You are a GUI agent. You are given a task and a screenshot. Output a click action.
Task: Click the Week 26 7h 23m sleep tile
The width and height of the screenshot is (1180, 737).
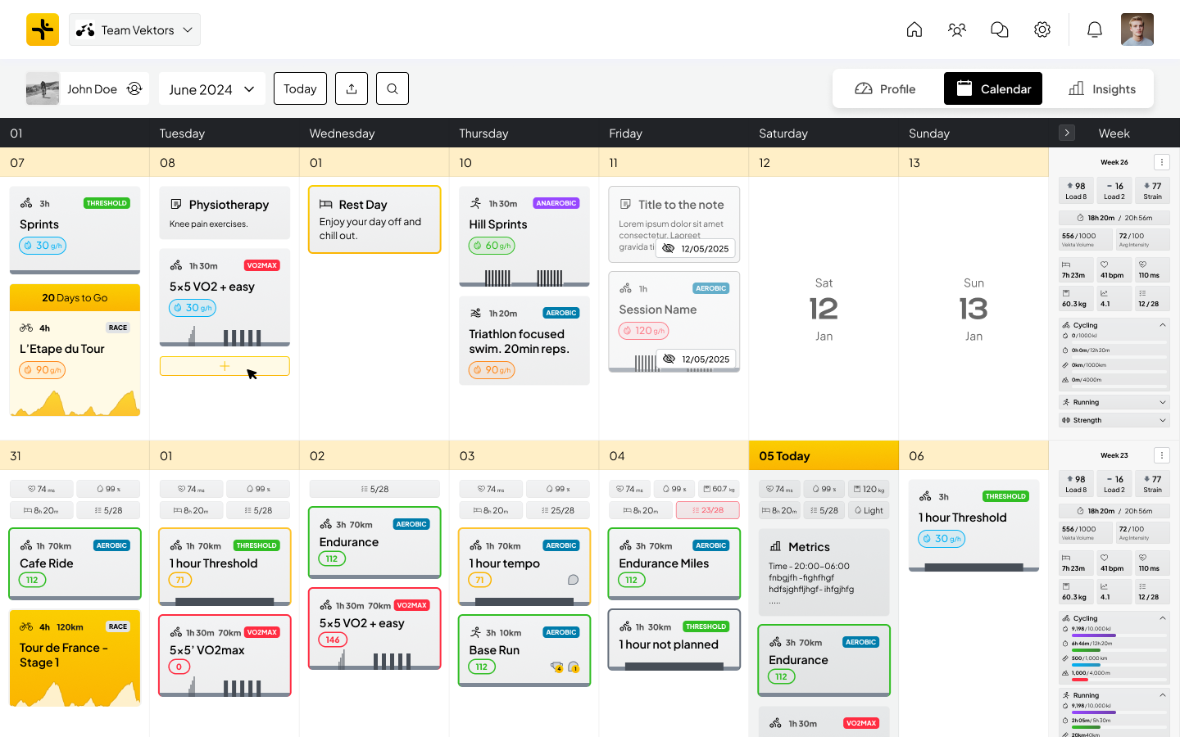coord(1075,270)
